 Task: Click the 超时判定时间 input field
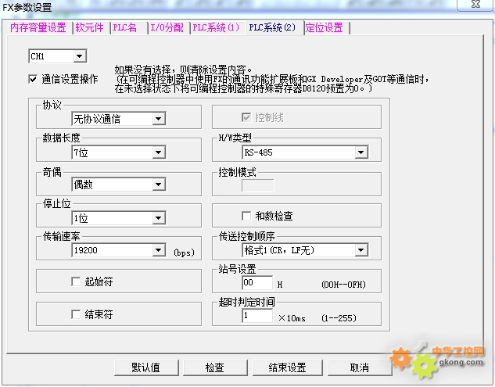pyautogui.click(x=257, y=316)
